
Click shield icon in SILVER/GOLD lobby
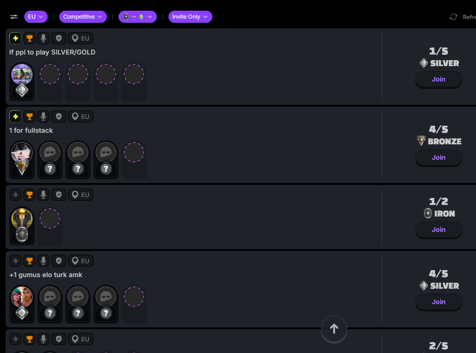pyautogui.click(x=59, y=38)
